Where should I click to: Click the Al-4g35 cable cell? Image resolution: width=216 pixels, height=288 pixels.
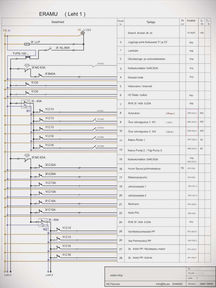(x=192, y=33)
